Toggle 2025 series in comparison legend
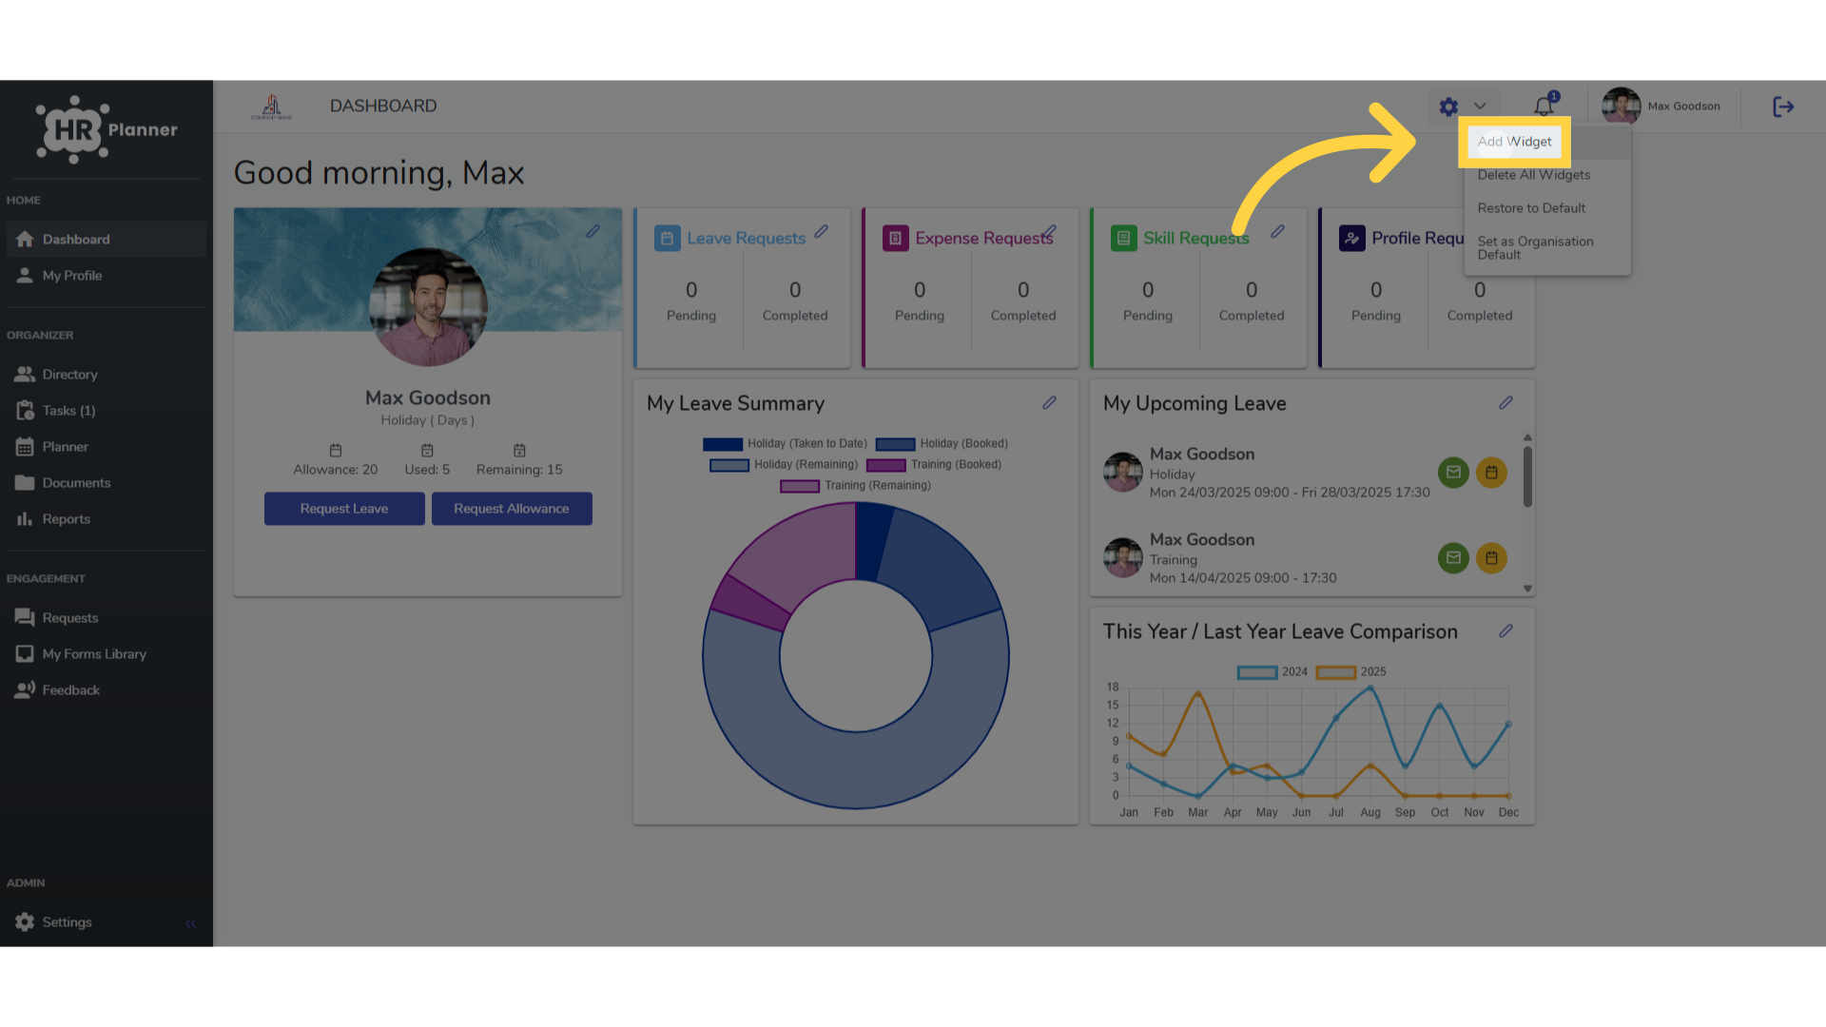Viewport: 1826px width, 1027px height. coord(1335,672)
